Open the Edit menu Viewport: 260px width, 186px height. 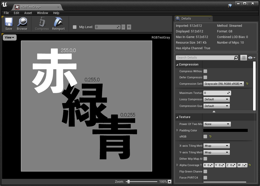pyautogui.click(x=16, y=13)
